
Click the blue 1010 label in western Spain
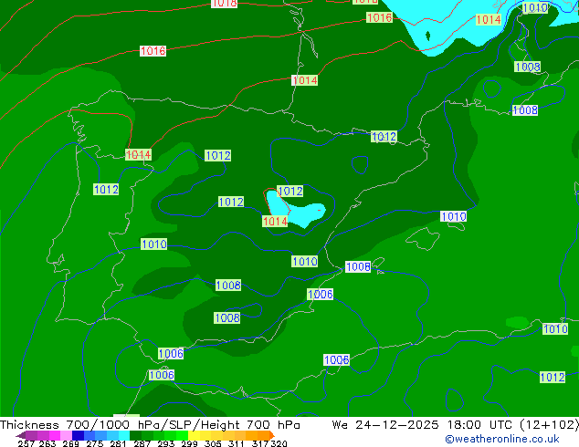coord(154,244)
